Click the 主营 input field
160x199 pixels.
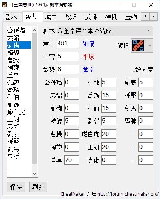pyautogui.click(x=68, y=56)
